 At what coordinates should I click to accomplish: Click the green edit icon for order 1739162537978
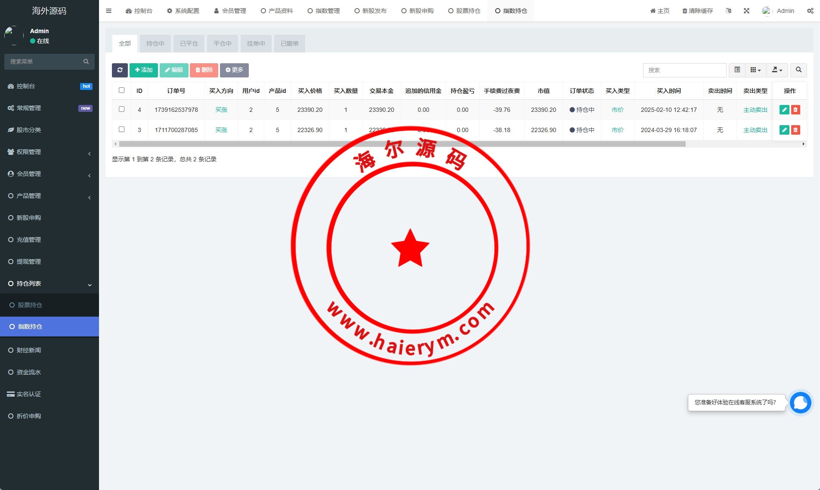click(x=784, y=110)
